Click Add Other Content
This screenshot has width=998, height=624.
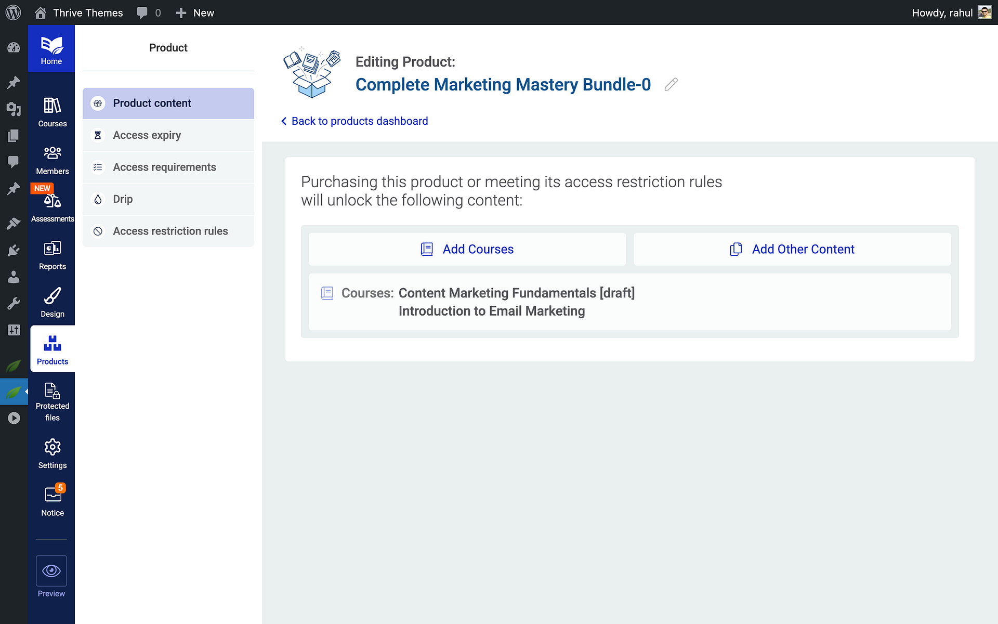tap(792, 249)
